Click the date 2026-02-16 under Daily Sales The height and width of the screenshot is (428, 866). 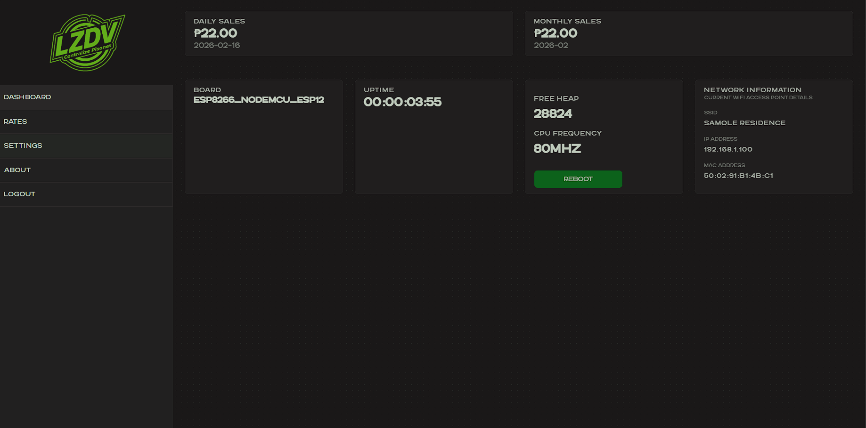pyautogui.click(x=216, y=45)
